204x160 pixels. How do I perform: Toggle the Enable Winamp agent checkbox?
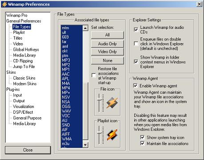(135, 86)
